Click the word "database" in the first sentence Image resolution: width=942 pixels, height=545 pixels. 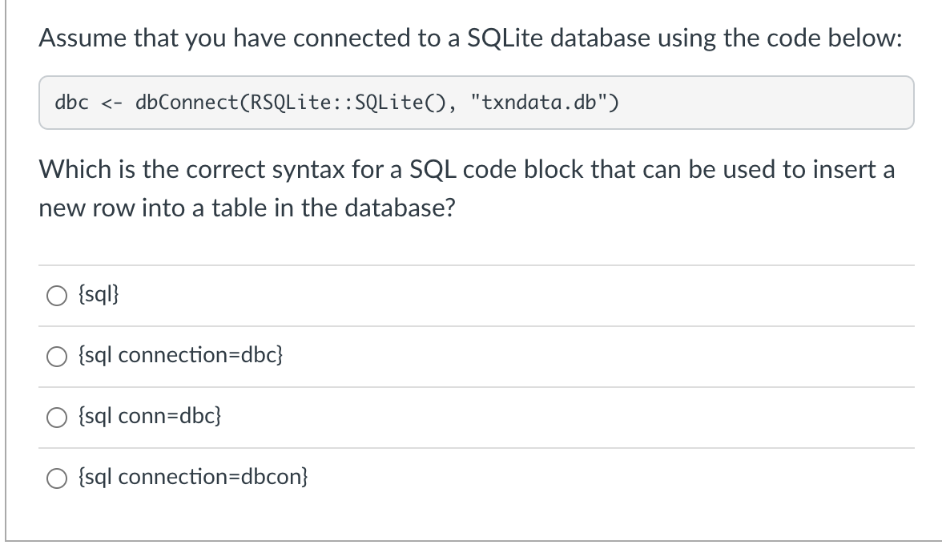[x=600, y=38]
